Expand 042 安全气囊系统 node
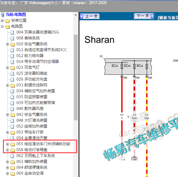 pos(7,115)
